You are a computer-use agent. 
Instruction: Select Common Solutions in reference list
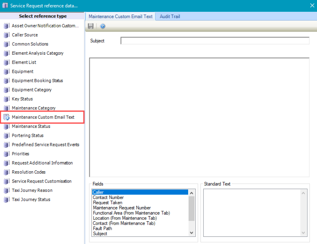pos(30,44)
